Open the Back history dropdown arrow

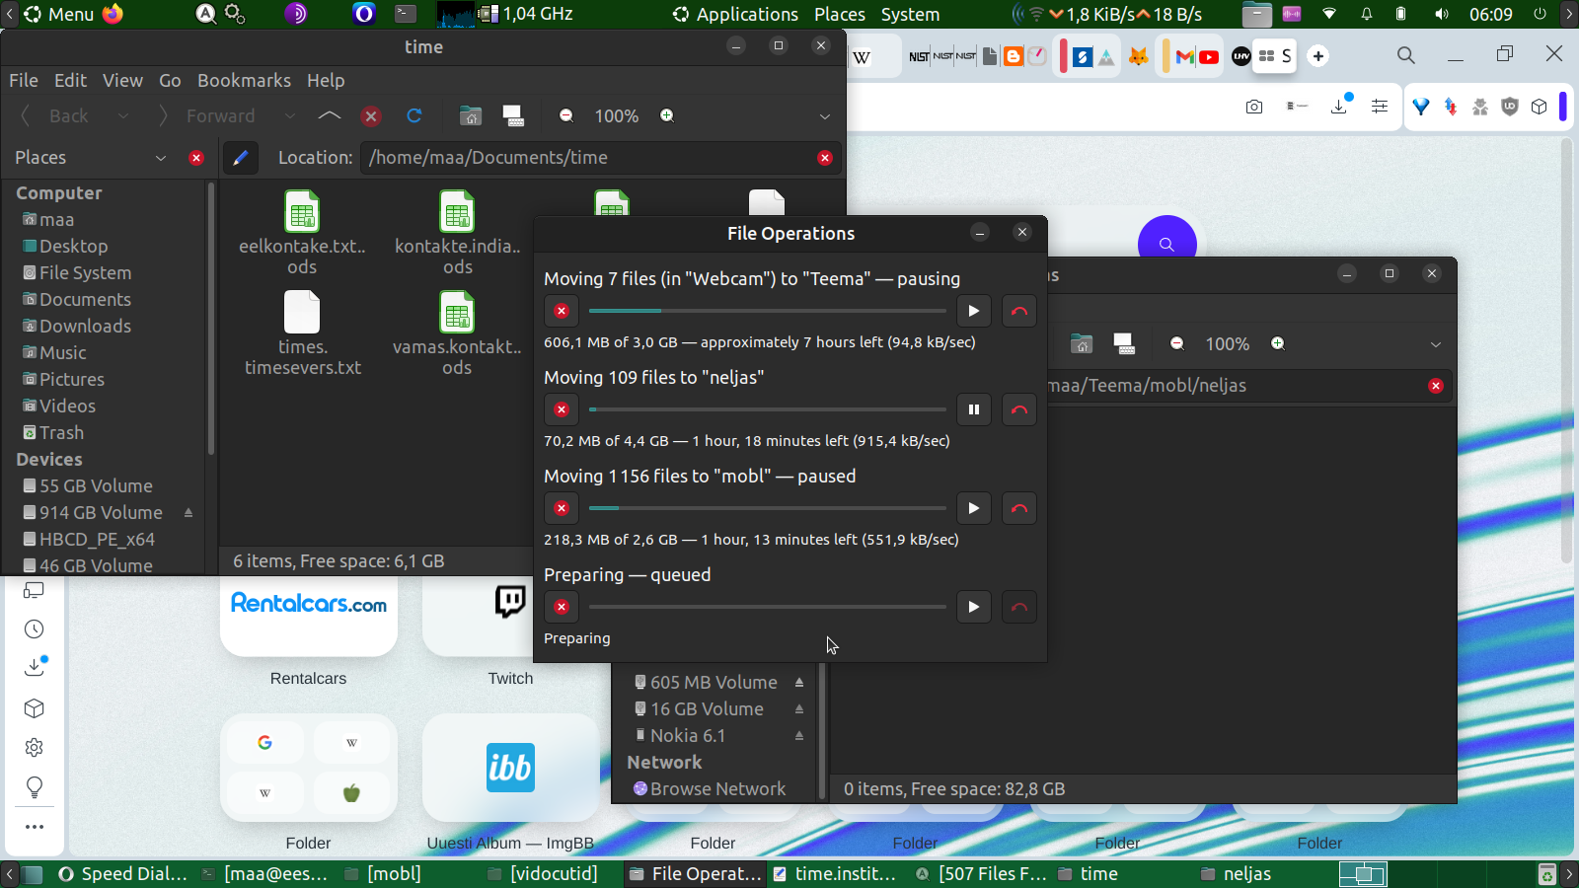(123, 116)
